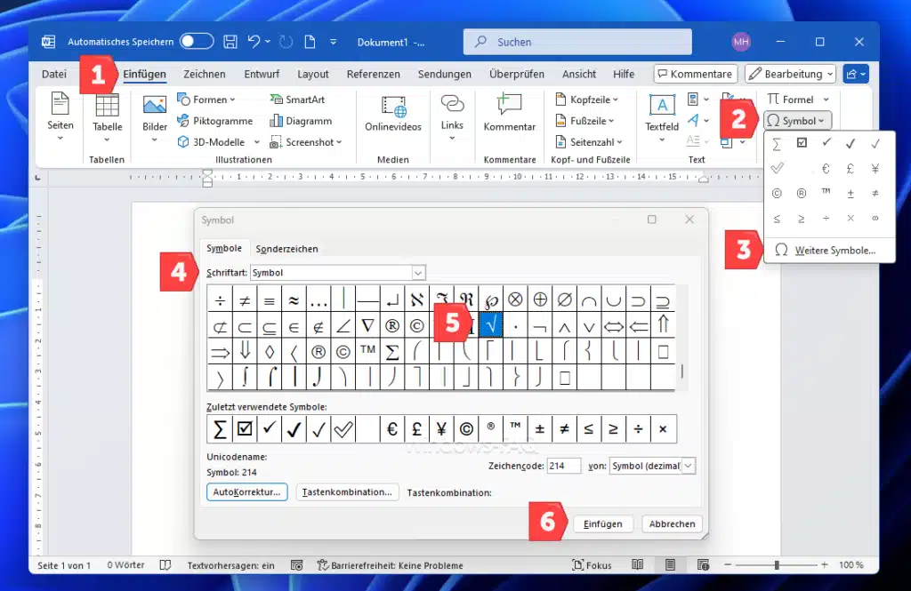
Task: Create a new document icon
Action: [x=310, y=42]
